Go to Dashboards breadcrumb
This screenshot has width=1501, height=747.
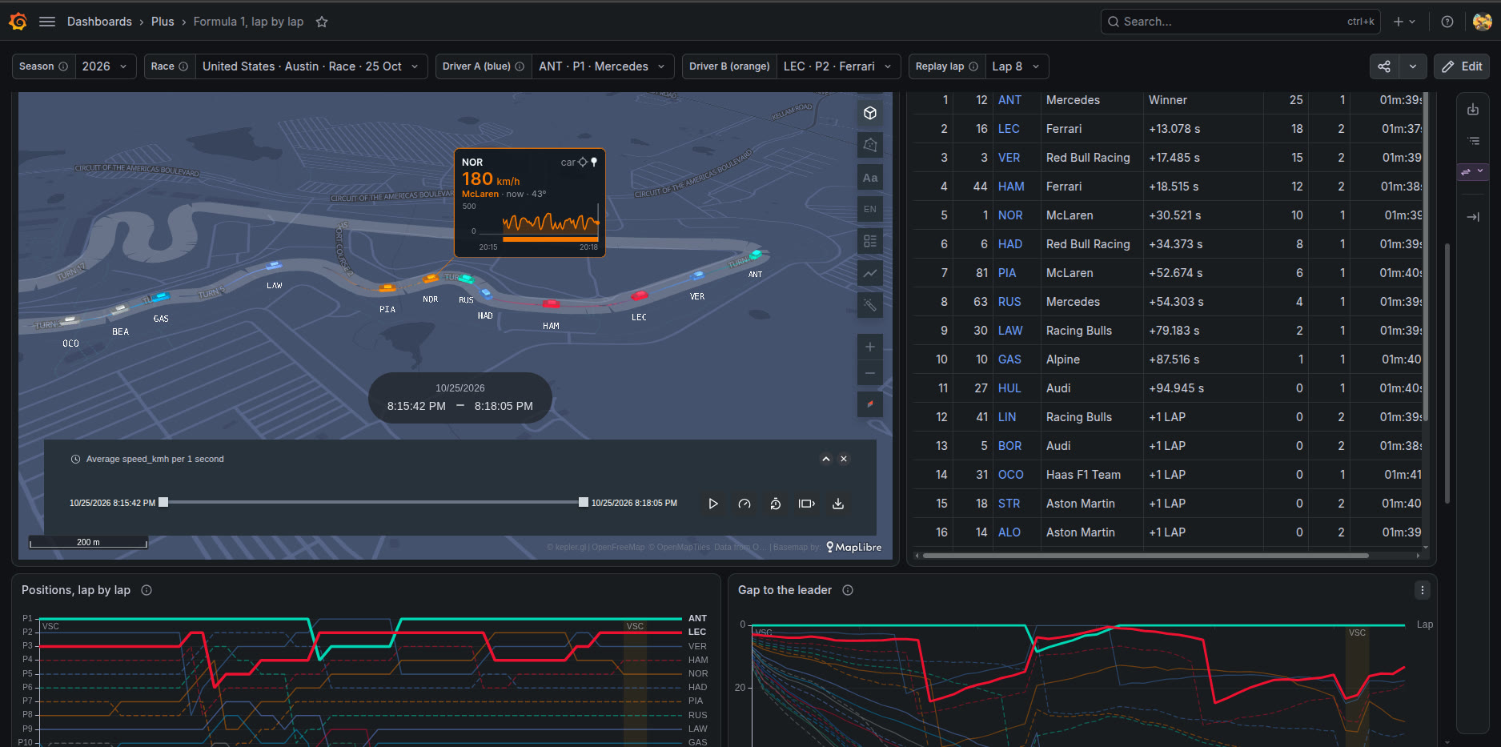[x=99, y=22]
